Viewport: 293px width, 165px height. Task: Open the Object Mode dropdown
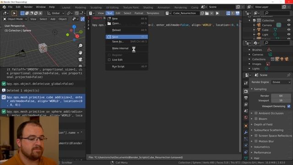(15, 19)
